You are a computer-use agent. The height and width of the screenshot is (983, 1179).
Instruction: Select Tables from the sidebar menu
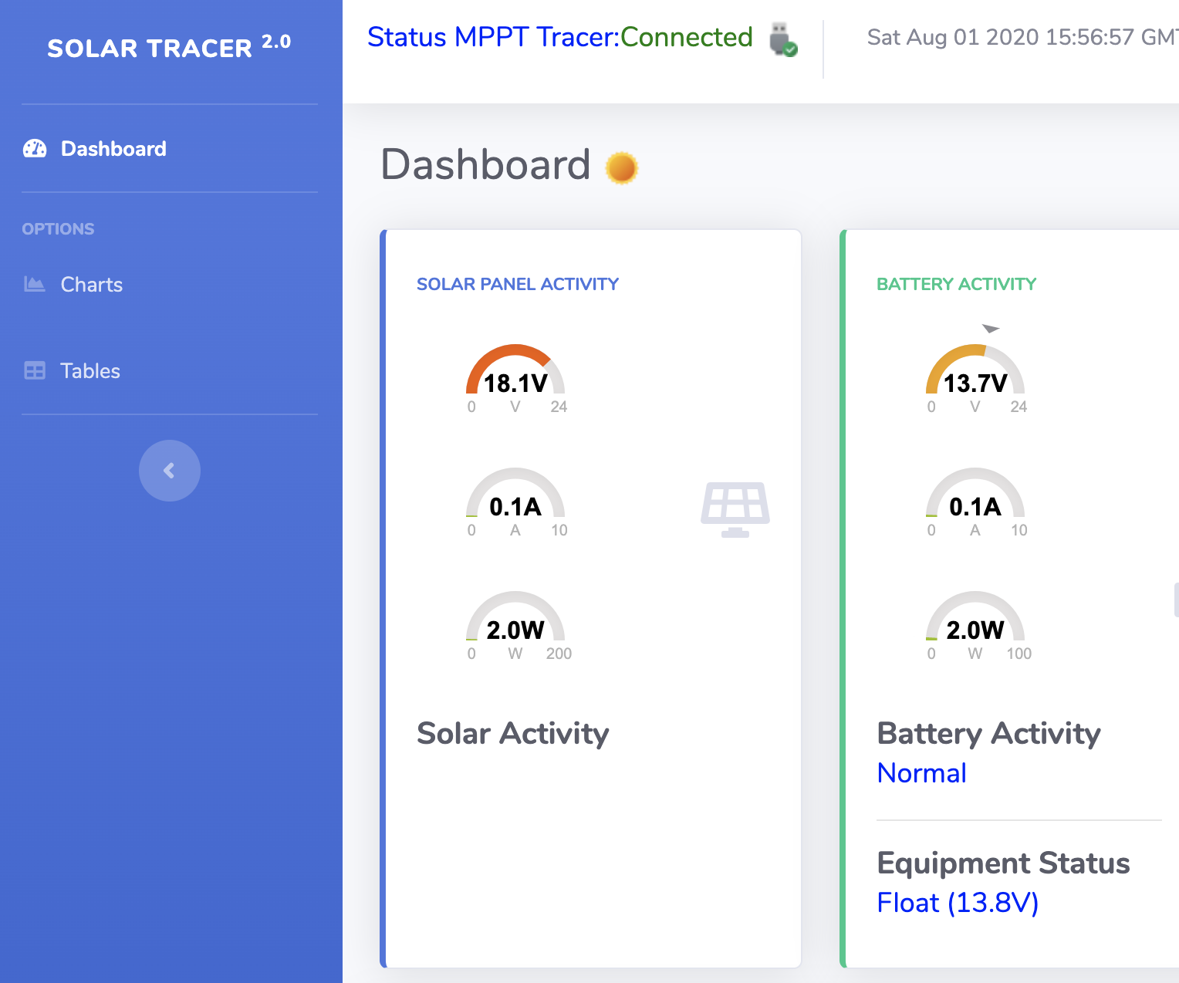[x=90, y=370]
